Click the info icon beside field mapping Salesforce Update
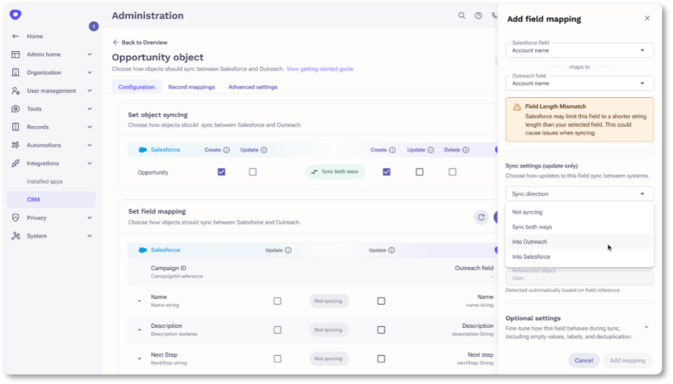This screenshot has height=384, width=673. point(288,250)
